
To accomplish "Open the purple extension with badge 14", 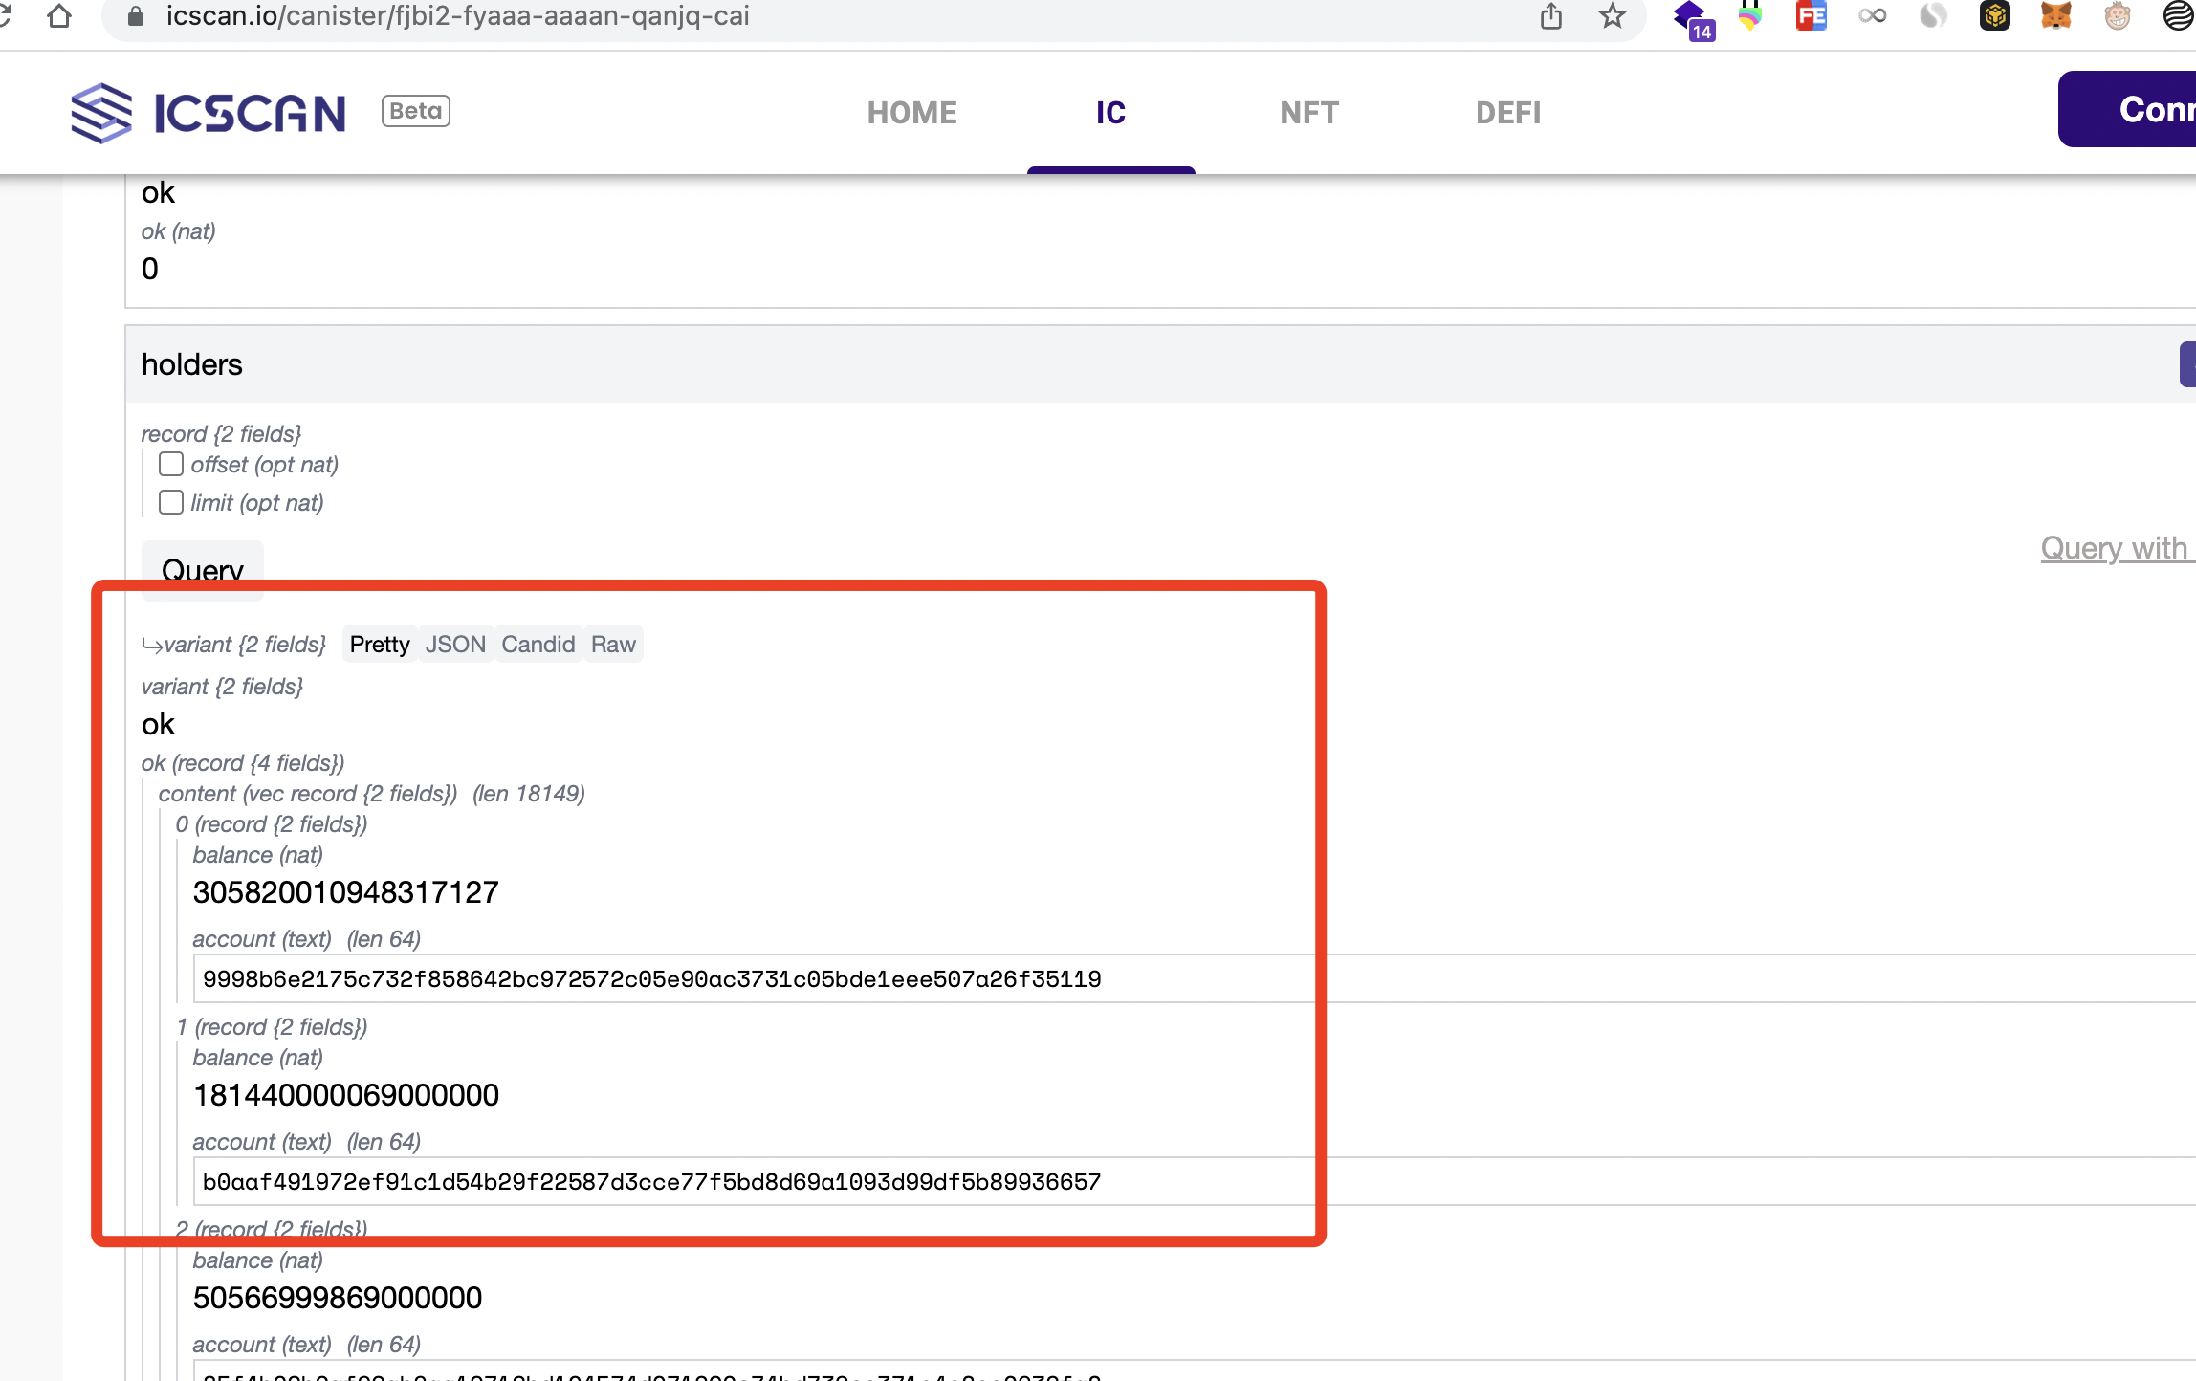I will click(1693, 18).
